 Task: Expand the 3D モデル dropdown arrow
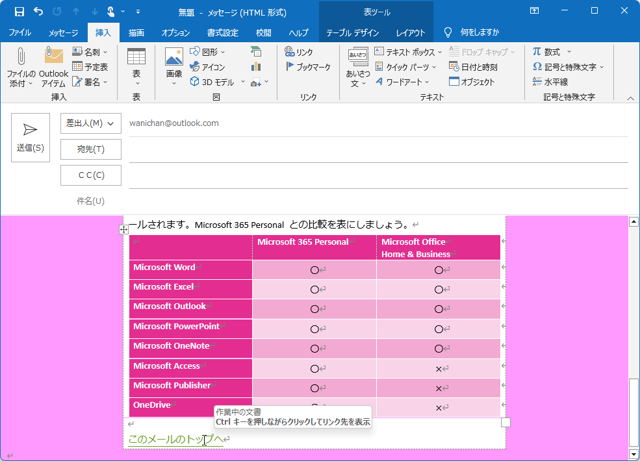(242, 82)
